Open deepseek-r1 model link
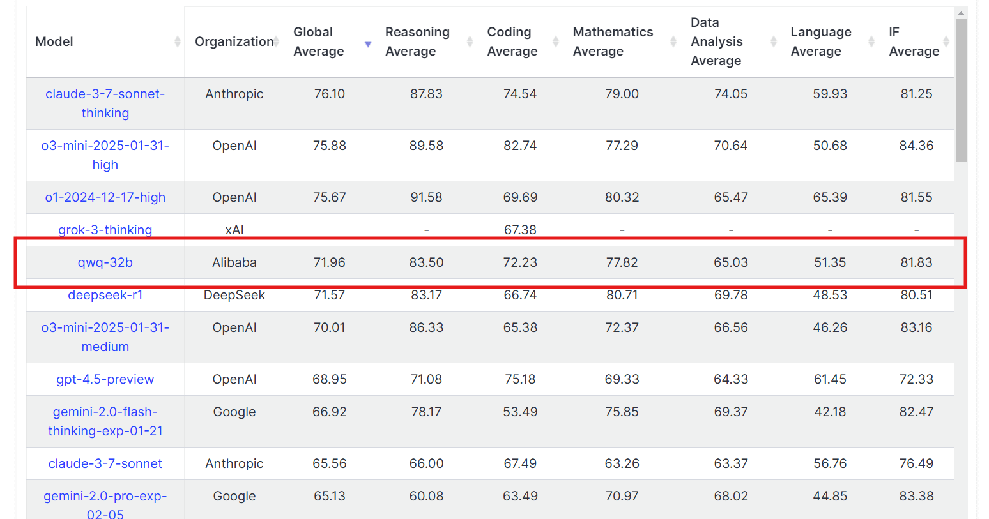 click(105, 295)
